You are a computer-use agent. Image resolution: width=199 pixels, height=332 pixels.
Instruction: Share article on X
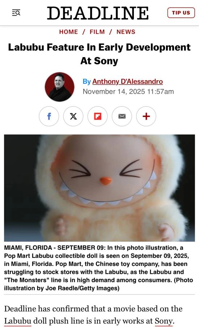73,116
